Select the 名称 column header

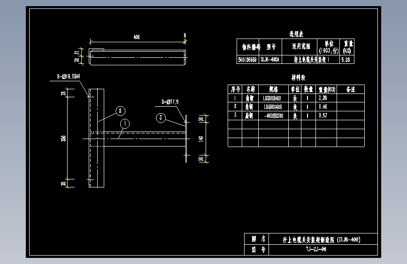(251, 89)
